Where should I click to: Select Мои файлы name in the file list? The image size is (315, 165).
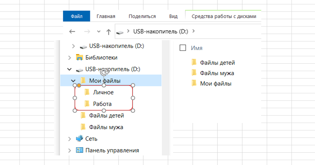click(216, 84)
